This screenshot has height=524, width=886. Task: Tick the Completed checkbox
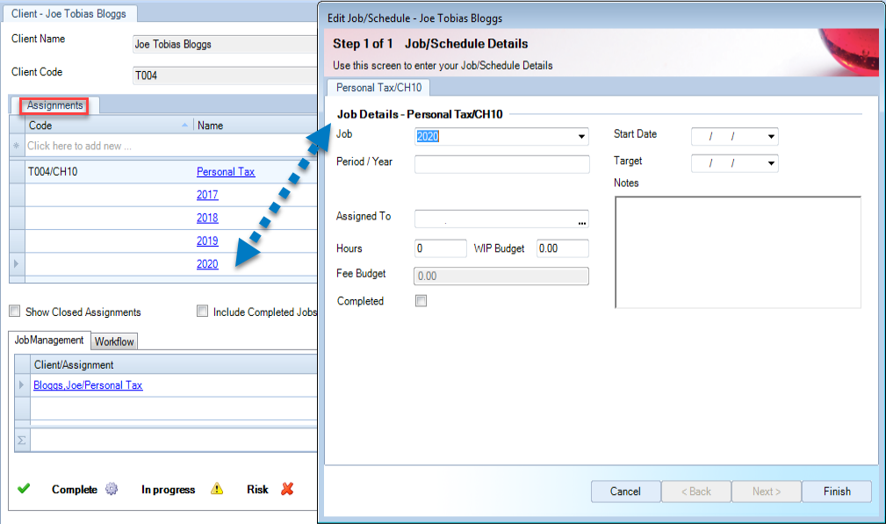pyautogui.click(x=421, y=301)
